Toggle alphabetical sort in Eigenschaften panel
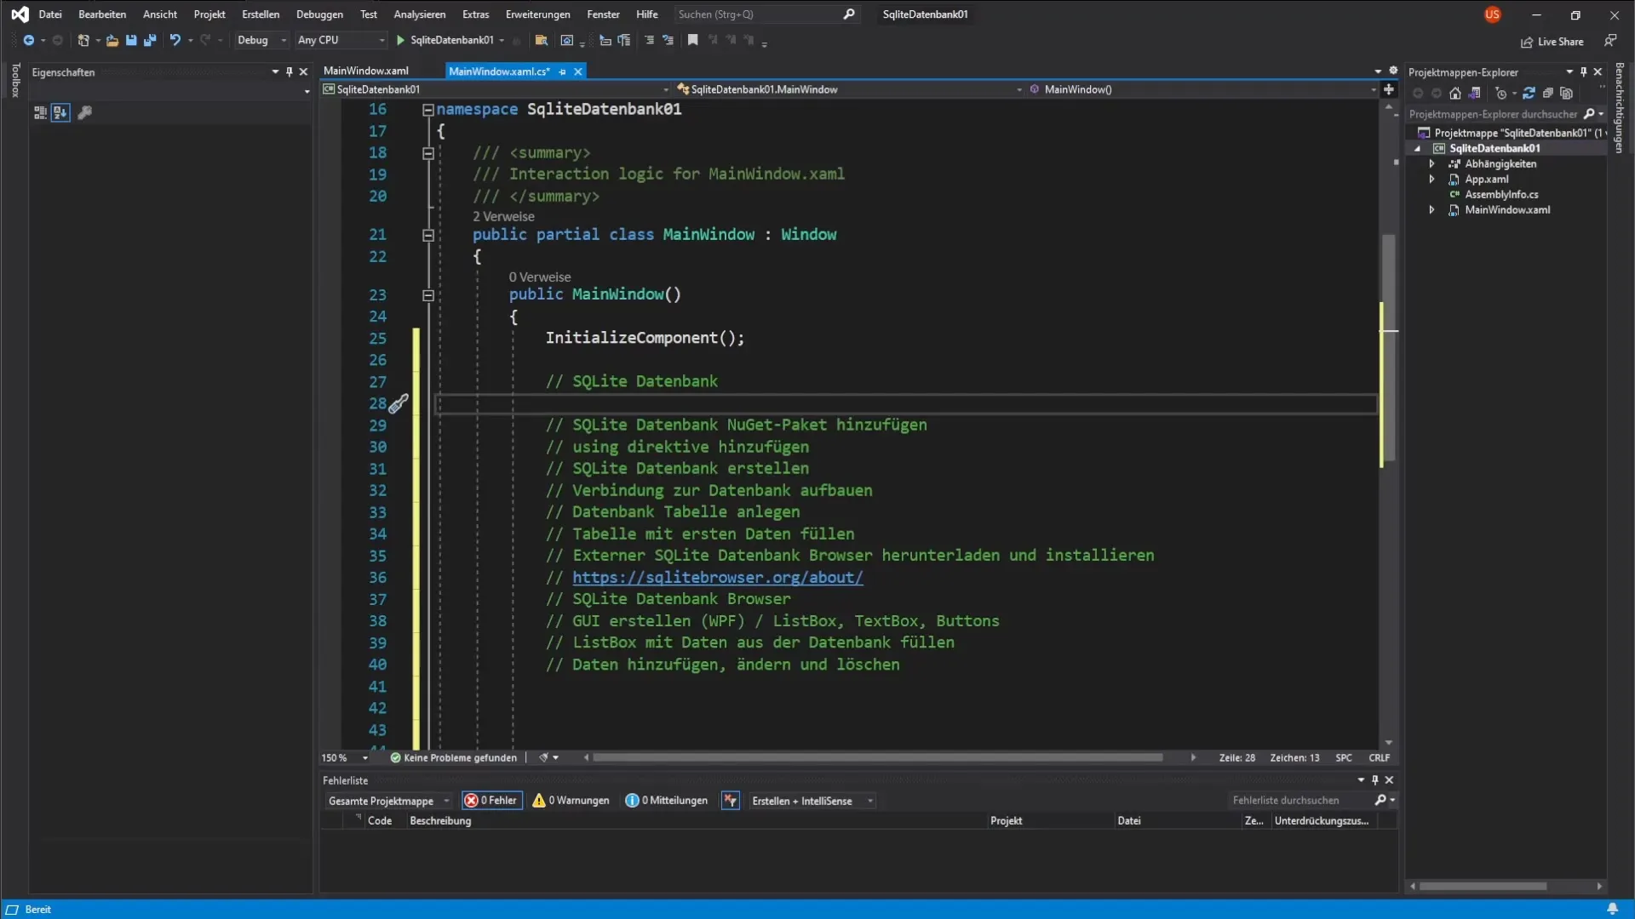The height and width of the screenshot is (919, 1635). (60, 112)
